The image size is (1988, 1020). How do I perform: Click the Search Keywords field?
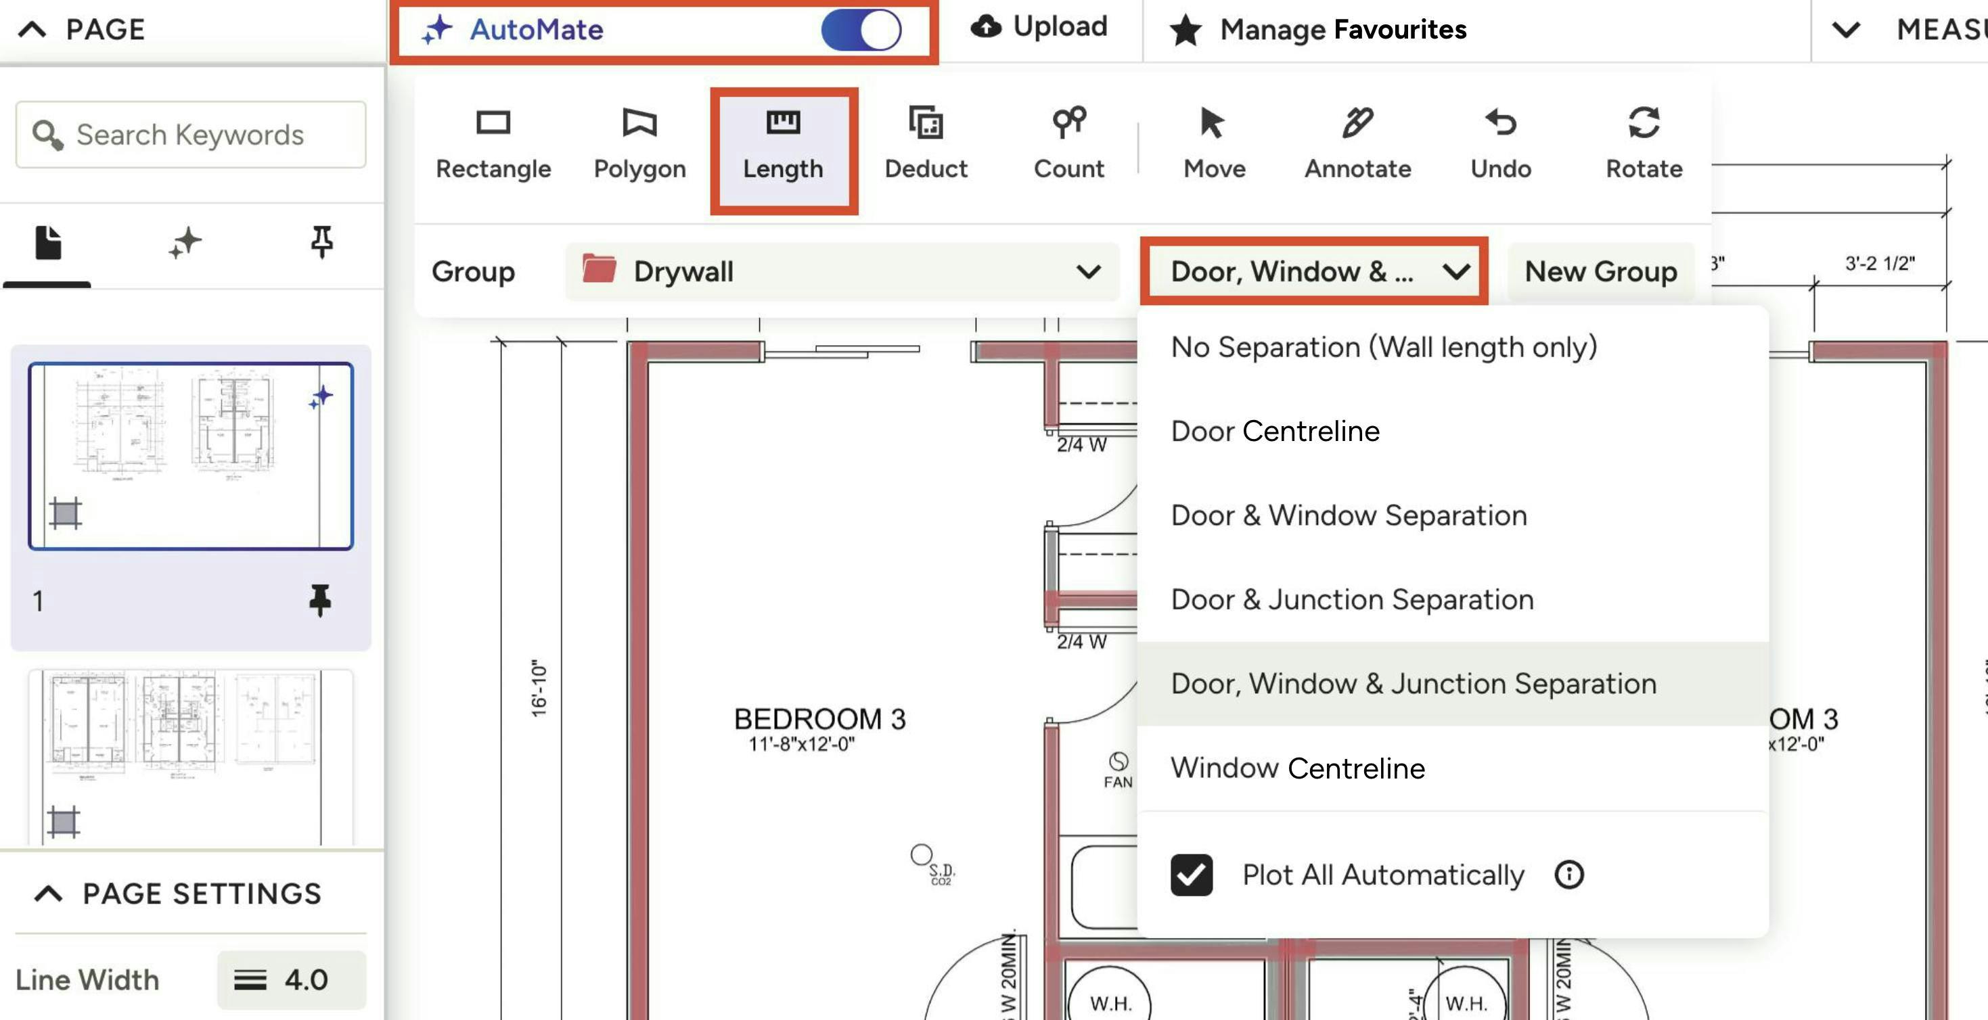tap(191, 135)
